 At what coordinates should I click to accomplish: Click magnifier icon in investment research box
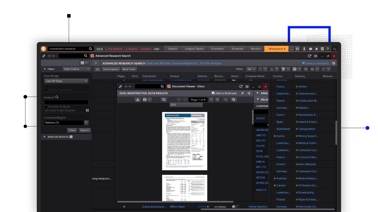(x=90, y=49)
